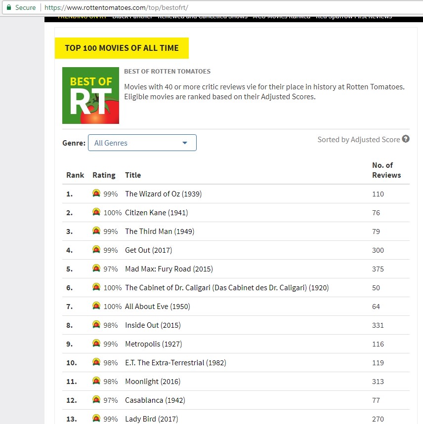Click the 99% rating for The Wizard of Oz
The width and height of the screenshot is (423, 424).
[x=111, y=194]
